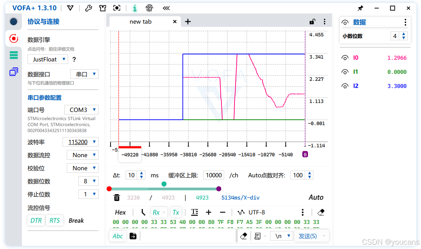Click the Break signal button

tap(76, 220)
